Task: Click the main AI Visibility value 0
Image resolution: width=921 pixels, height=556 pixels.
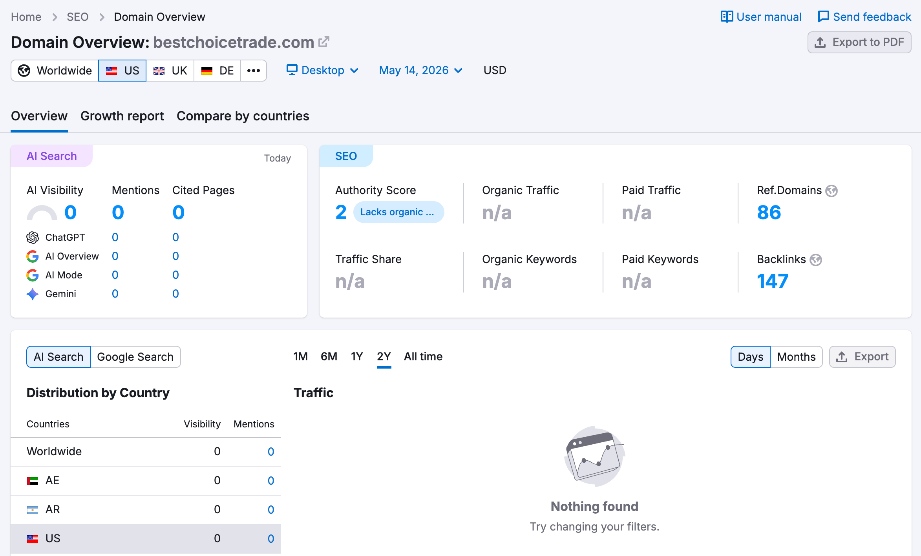Action: point(70,212)
